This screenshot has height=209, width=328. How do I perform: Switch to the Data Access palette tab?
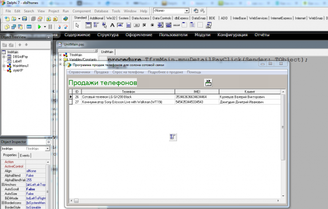pos(140,18)
